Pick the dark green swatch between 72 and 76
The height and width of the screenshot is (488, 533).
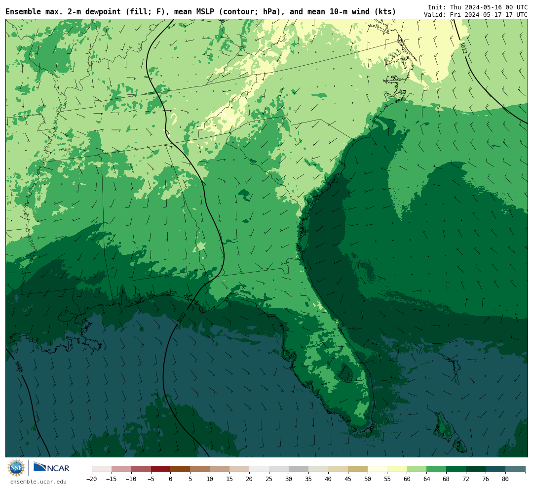tap(476, 469)
